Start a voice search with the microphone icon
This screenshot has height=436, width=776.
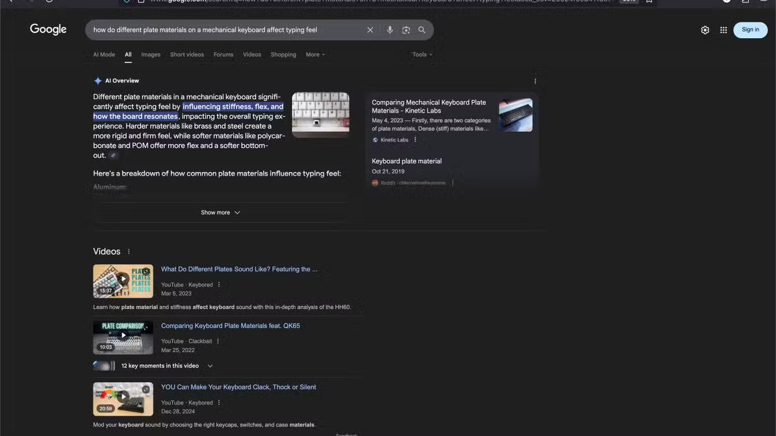(390, 29)
